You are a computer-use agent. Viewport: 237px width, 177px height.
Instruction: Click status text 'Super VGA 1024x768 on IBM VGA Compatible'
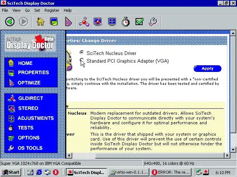point(41,163)
